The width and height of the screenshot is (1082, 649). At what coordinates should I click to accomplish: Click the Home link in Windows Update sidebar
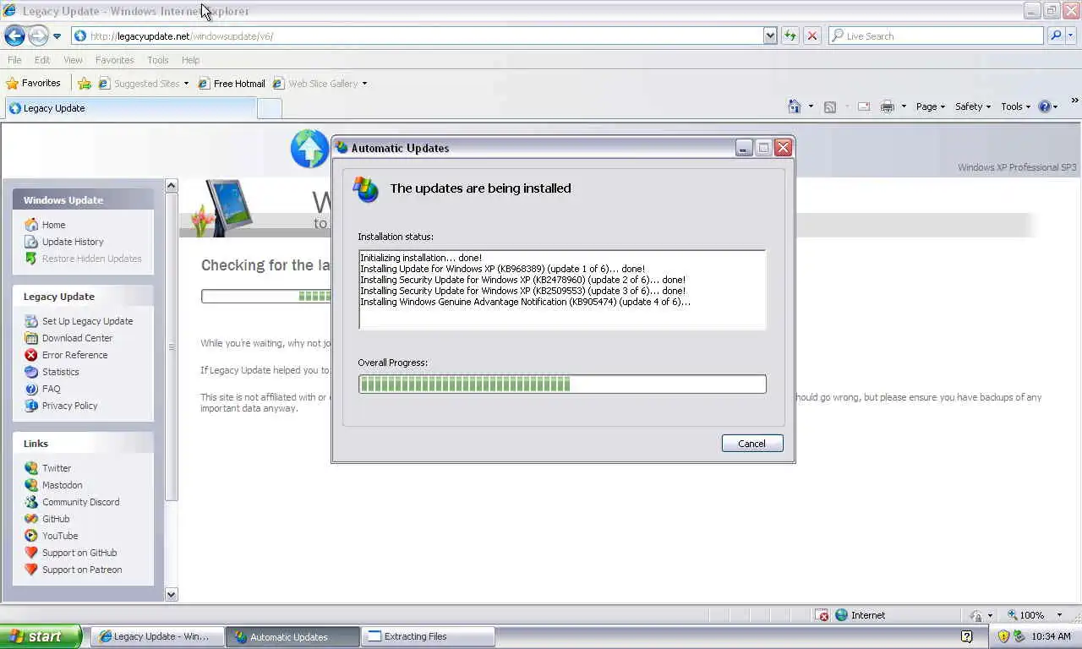(x=53, y=225)
